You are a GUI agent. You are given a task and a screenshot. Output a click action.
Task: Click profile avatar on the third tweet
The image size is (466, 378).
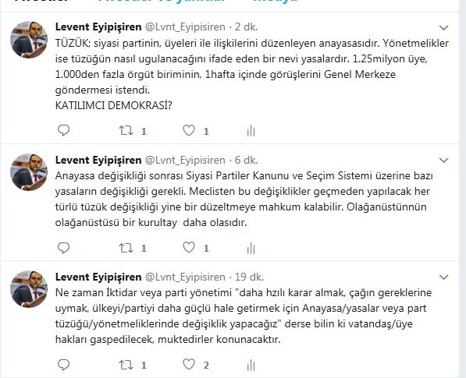click(29, 288)
